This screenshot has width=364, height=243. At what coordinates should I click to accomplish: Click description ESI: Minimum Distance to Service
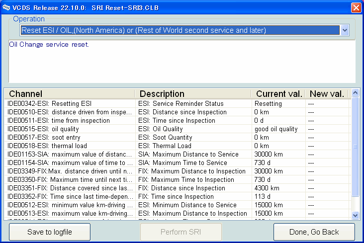[187, 205]
